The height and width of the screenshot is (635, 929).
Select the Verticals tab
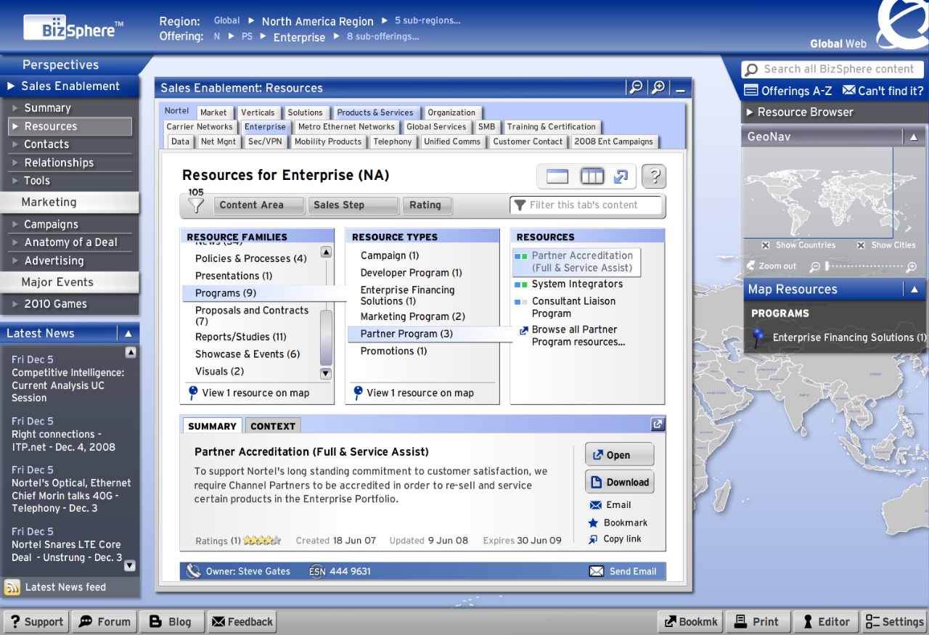pos(258,112)
